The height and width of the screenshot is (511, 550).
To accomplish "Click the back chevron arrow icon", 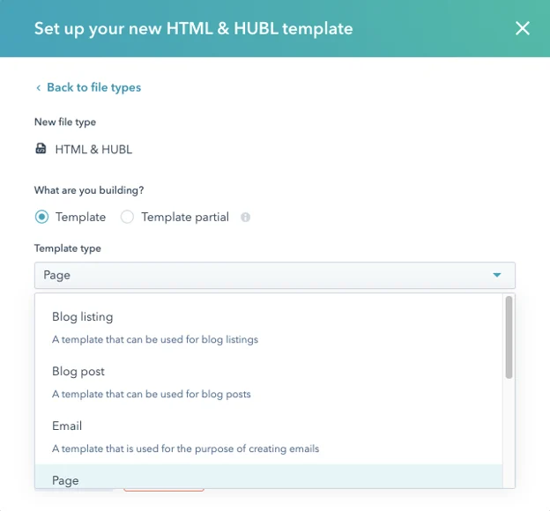I will [x=38, y=88].
